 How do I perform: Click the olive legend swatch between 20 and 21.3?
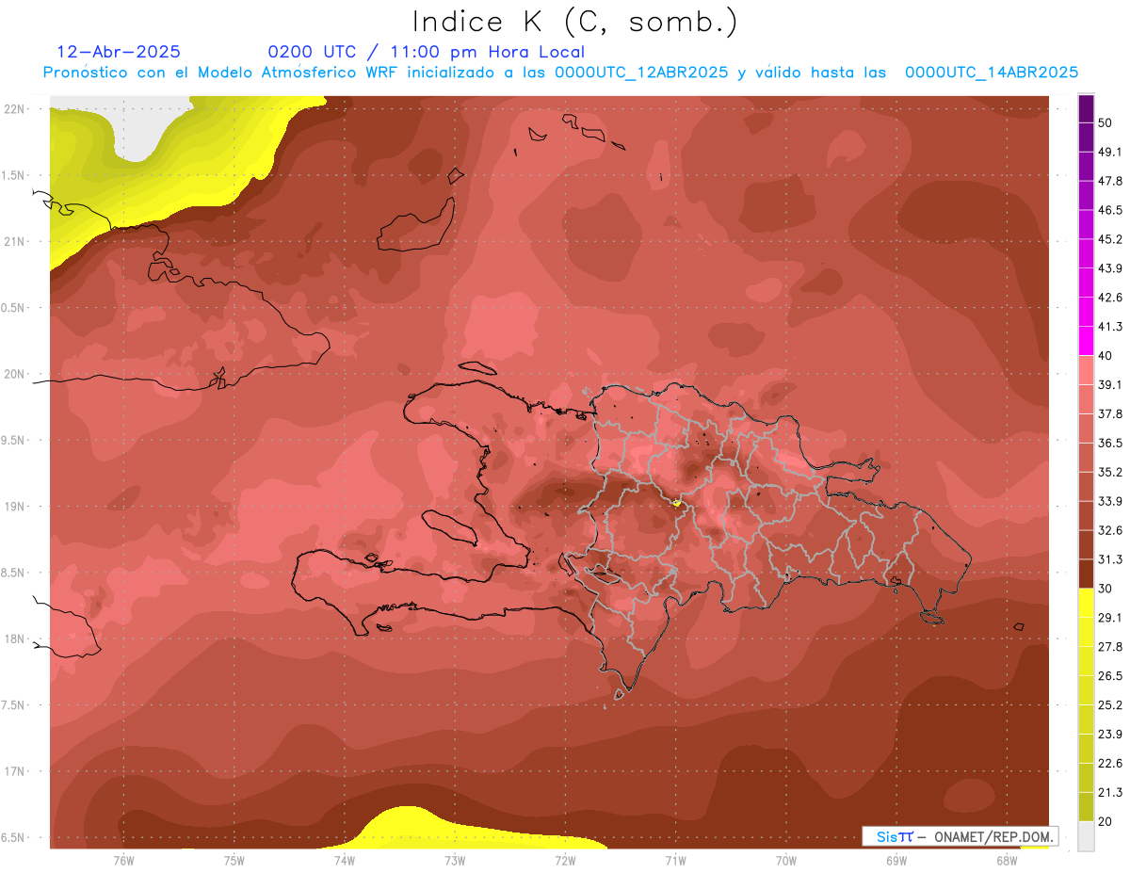[x=1086, y=807]
